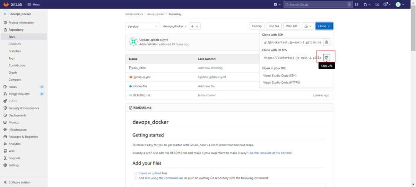
Task: Open the To-Do List icon
Action: click(377, 4)
